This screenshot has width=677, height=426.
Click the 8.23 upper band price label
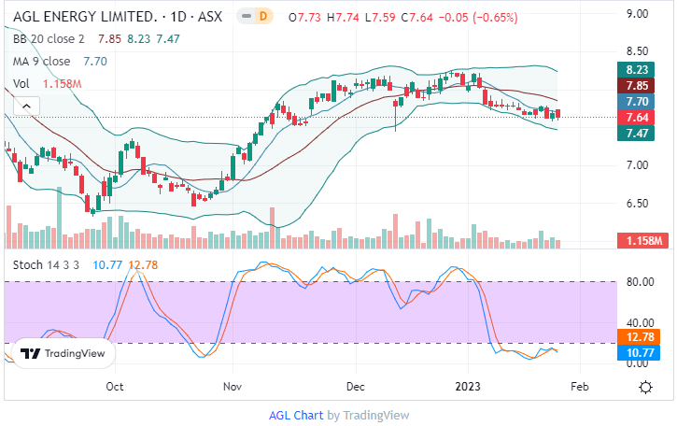click(638, 69)
